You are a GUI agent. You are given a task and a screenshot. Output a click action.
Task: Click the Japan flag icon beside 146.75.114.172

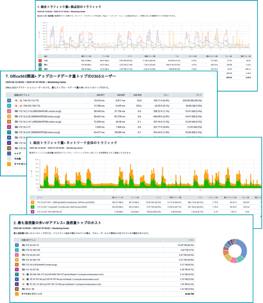click(x=16, y=101)
